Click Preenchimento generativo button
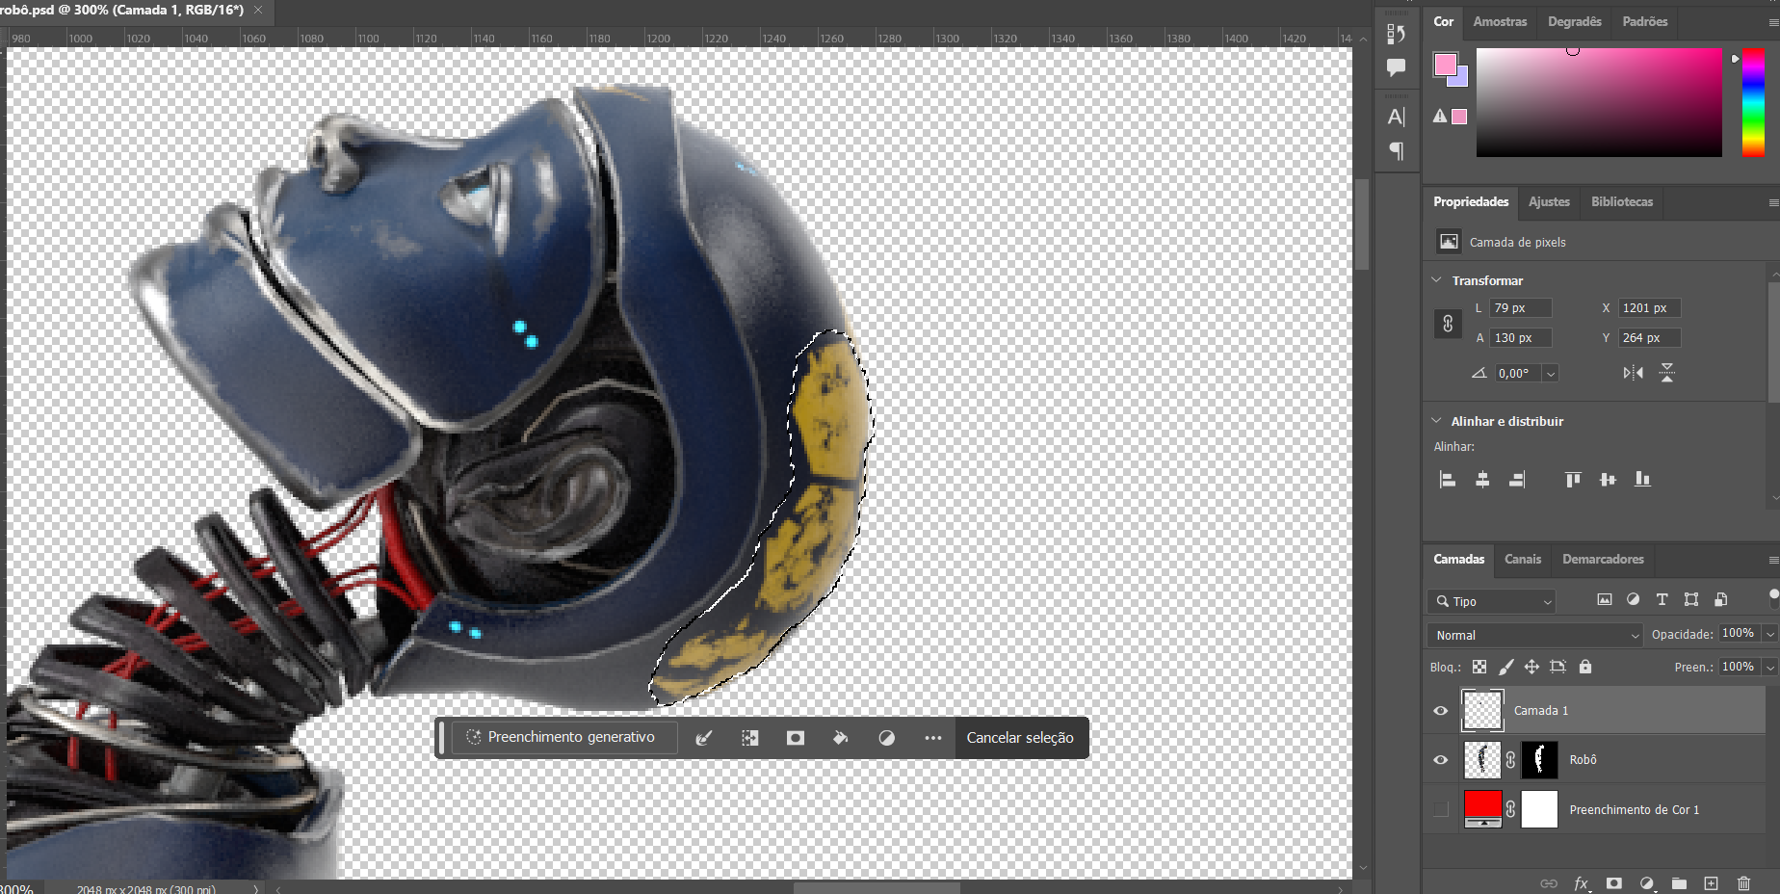 tap(563, 737)
